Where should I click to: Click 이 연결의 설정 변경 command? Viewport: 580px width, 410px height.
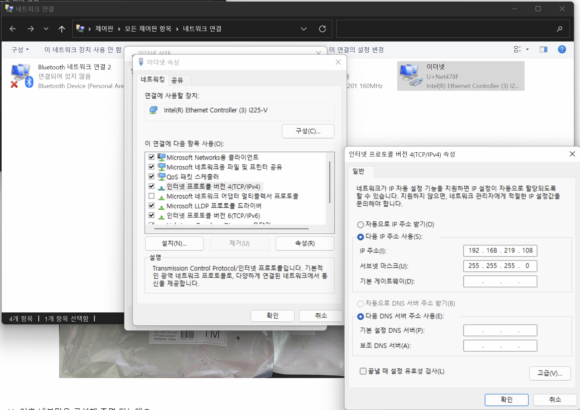pyautogui.click(x=356, y=50)
